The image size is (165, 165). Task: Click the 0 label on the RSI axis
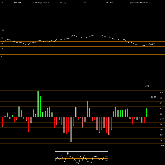point(2,56)
